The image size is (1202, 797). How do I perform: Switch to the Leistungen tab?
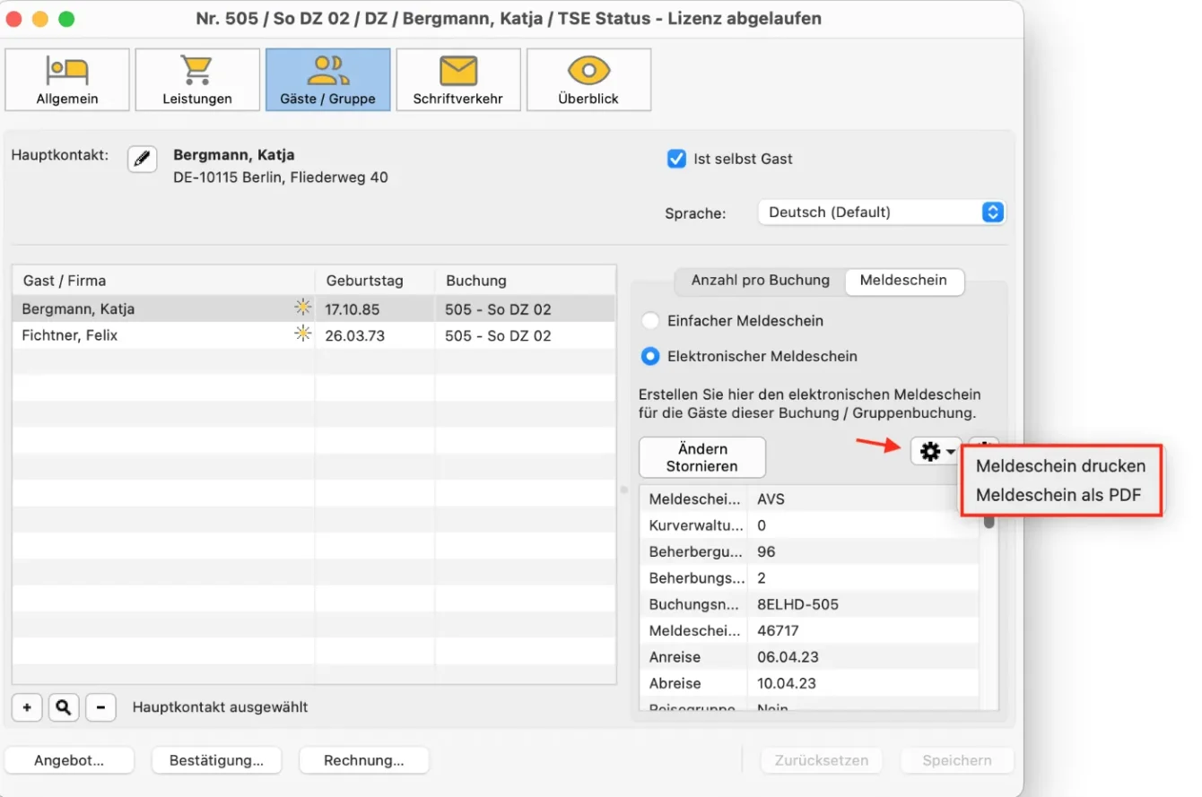point(197,80)
